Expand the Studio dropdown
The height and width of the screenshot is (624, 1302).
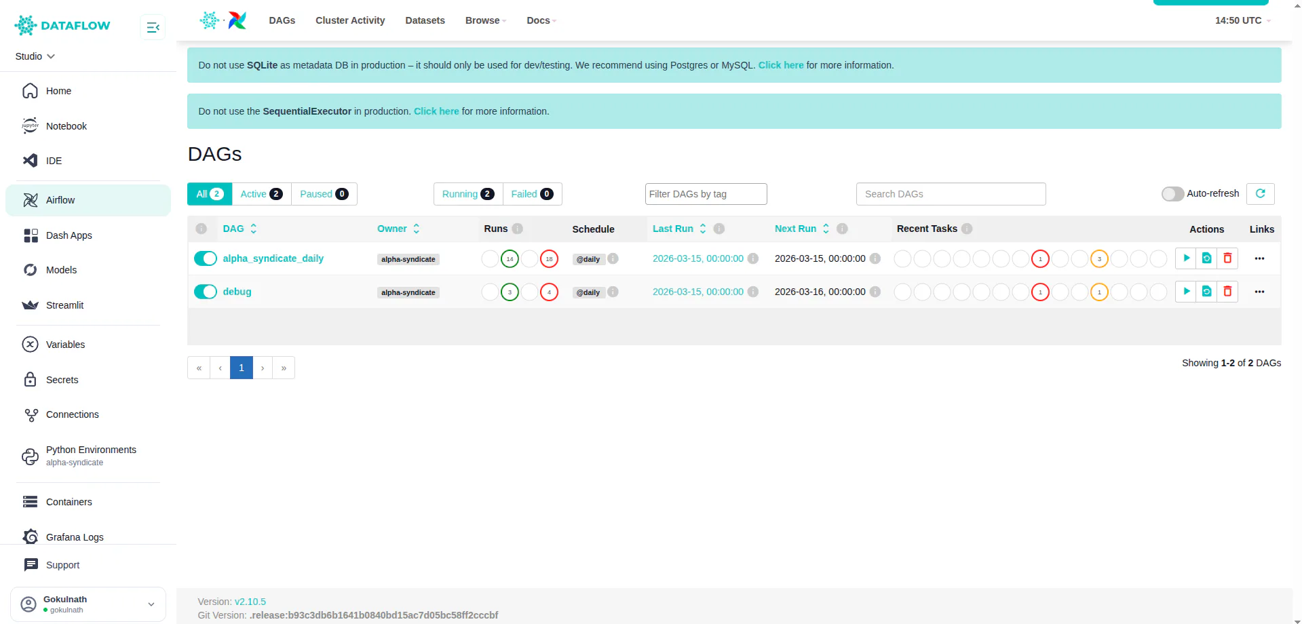point(35,56)
